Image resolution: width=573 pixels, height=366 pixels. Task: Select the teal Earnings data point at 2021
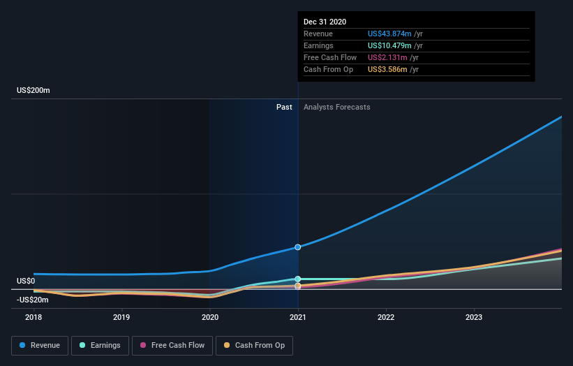pos(298,279)
